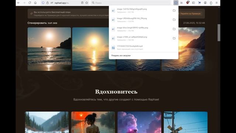This screenshot has width=236, height=133.
Task: Open the uBlock shield extension icon
Action: (x=188, y=3)
